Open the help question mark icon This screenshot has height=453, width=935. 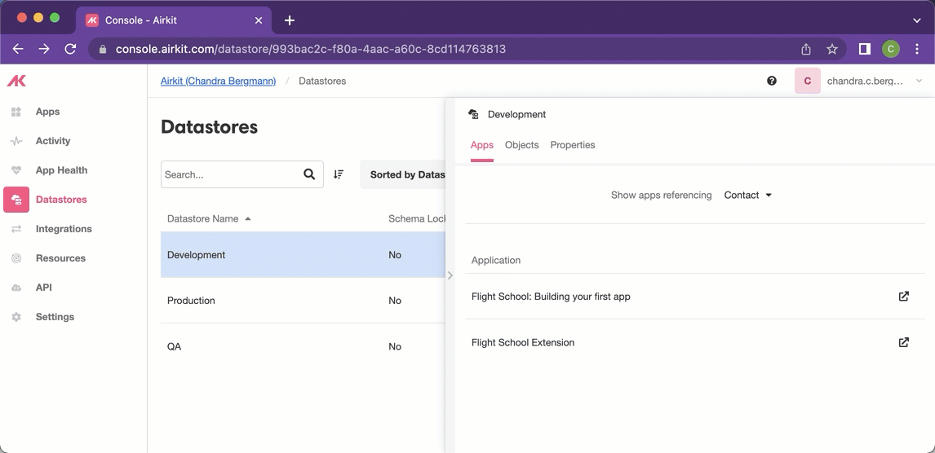[x=772, y=81]
